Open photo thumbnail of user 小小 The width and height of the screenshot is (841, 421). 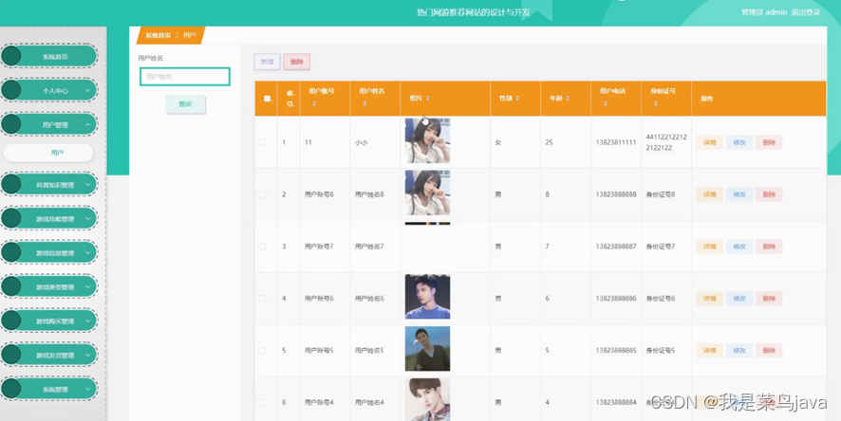pyautogui.click(x=427, y=141)
